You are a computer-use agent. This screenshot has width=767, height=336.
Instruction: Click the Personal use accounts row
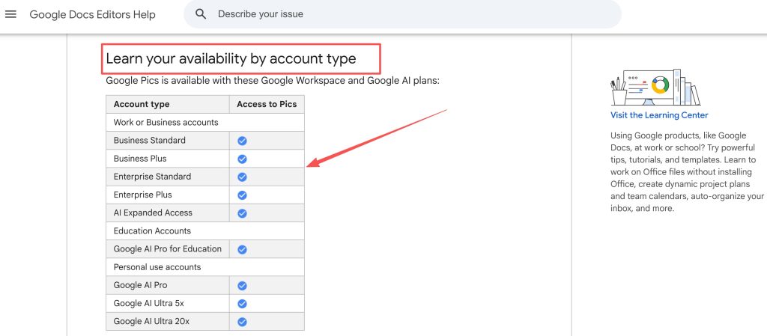pyautogui.click(x=205, y=267)
